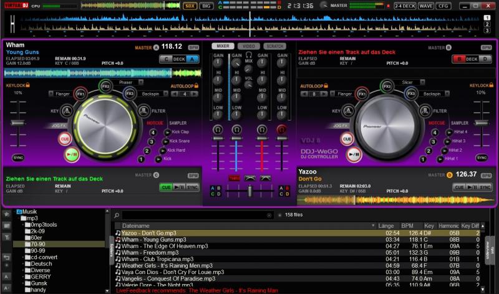This screenshot has width=499, height=294.
Task: Click hotcue 2 on right deck
Action: pyautogui.click(x=429, y=151)
